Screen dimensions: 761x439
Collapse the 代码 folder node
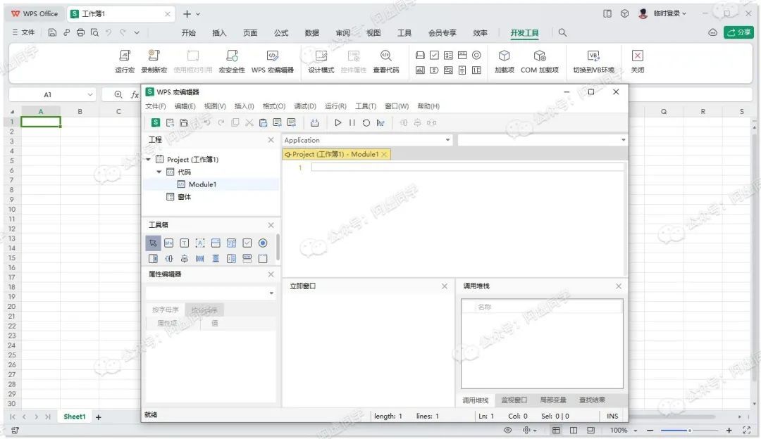[159, 172]
